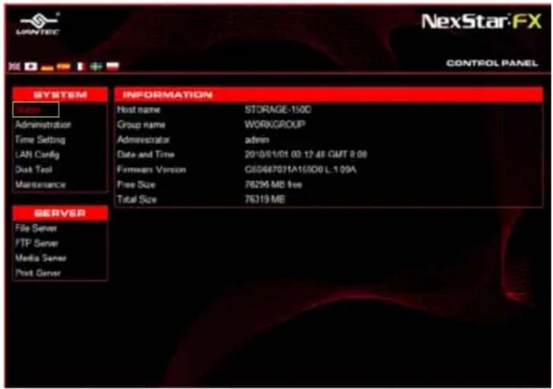Open Print Server settings

coord(38,273)
